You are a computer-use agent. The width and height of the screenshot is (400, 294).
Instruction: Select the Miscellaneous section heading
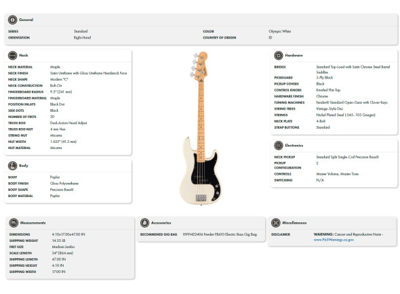pyautogui.click(x=294, y=223)
